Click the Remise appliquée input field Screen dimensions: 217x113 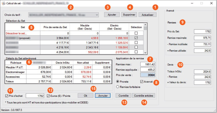click(x=148, y=70)
